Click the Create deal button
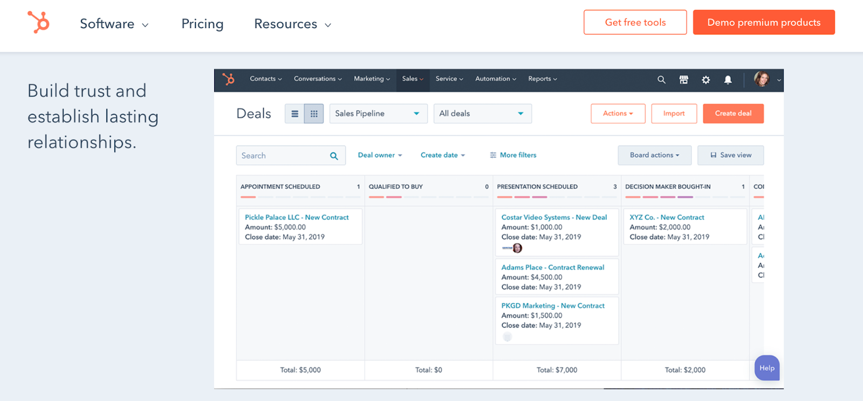This screenshot has width=863, height=401. click(x=733, y=114)
